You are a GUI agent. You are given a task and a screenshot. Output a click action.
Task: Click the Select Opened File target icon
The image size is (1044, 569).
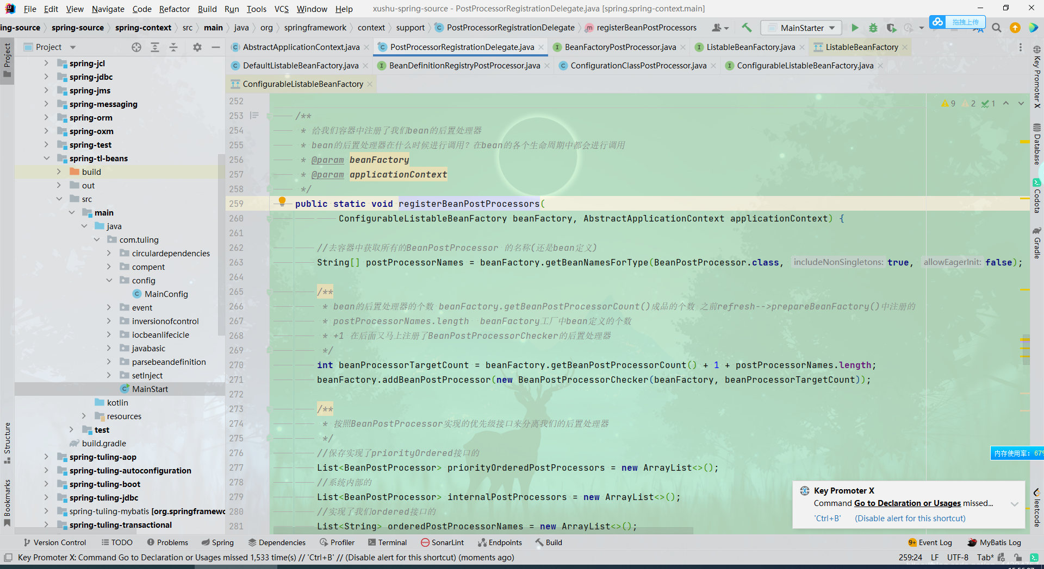pyautogui.click(x=136, y=47)
